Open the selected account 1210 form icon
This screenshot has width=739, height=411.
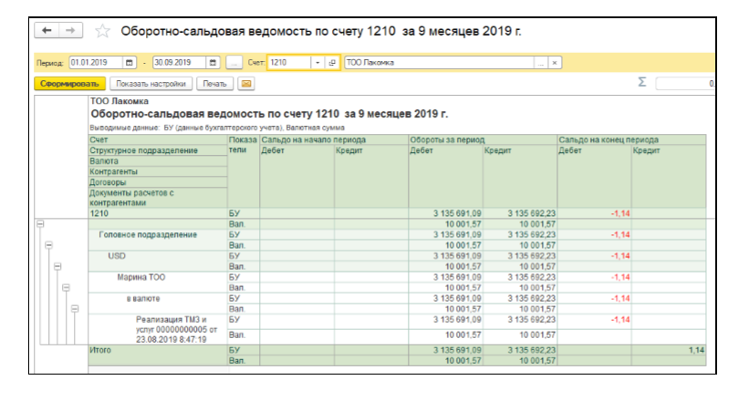[332, 63]
